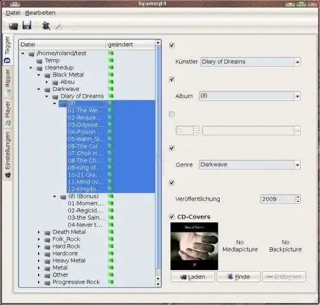Switch to the Ripper side tab

[x=8, y=82]
